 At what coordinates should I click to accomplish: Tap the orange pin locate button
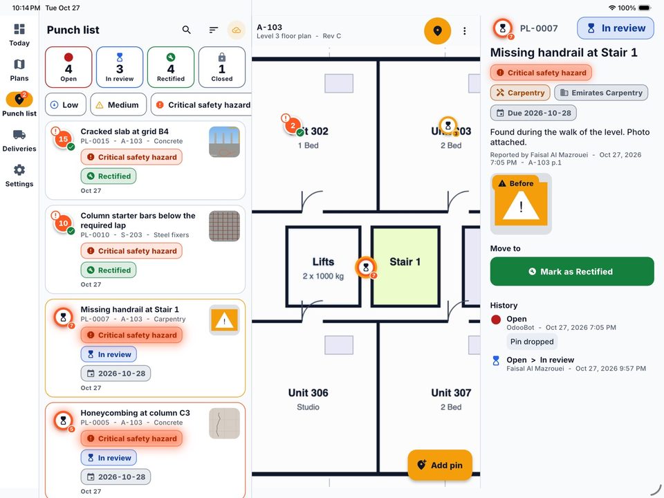(437, 30)
